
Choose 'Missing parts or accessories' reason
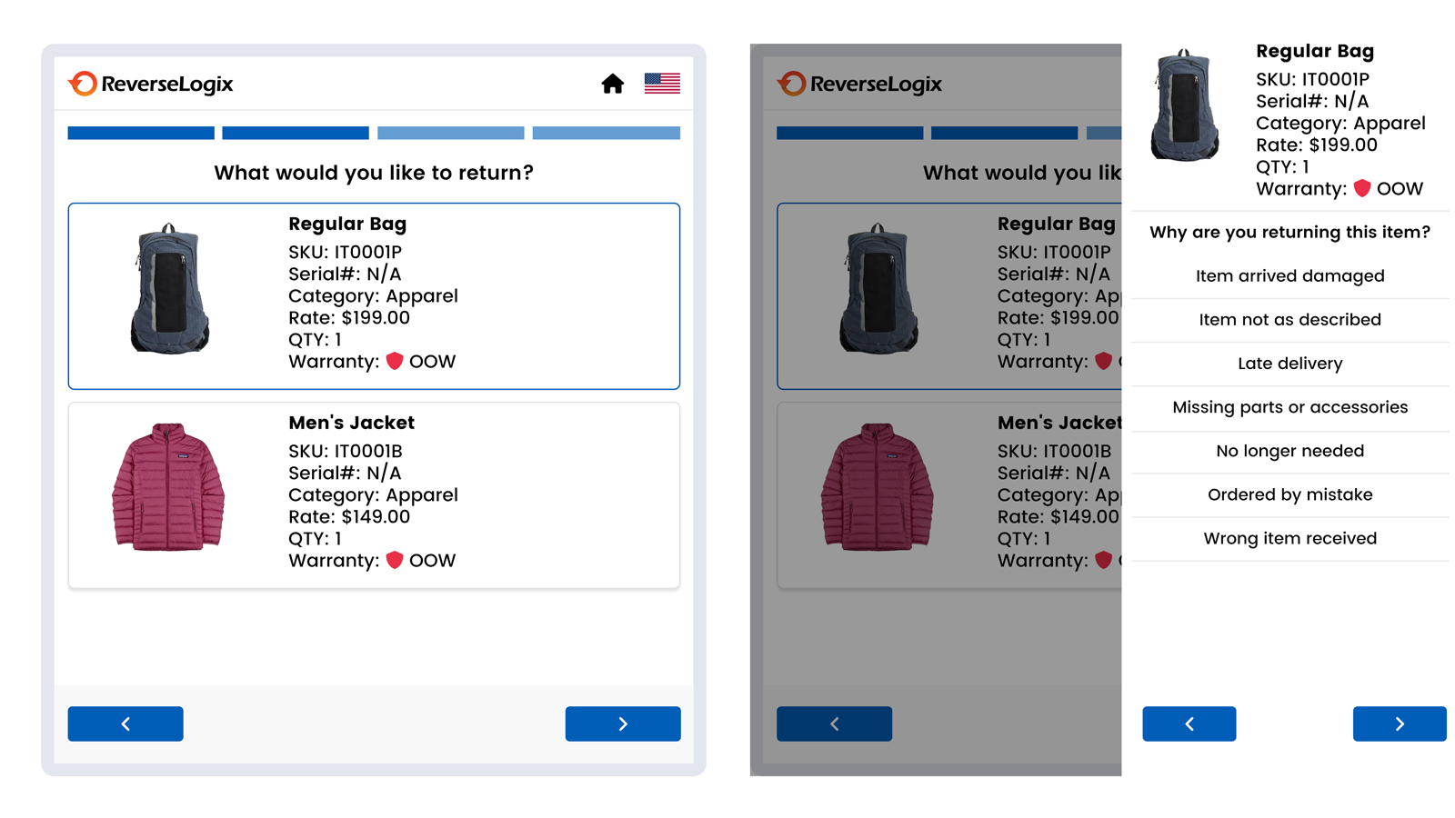(1289, 407)
